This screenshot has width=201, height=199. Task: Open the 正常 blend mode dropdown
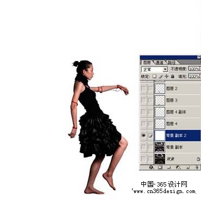tap(154, 69)
